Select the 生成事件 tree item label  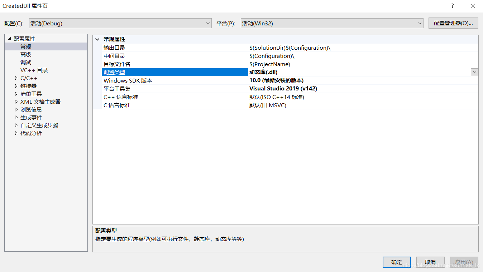tap(31, 117)
